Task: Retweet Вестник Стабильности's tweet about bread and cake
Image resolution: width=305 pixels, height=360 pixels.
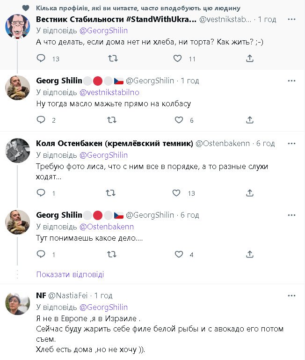Action: coord(112,59)
